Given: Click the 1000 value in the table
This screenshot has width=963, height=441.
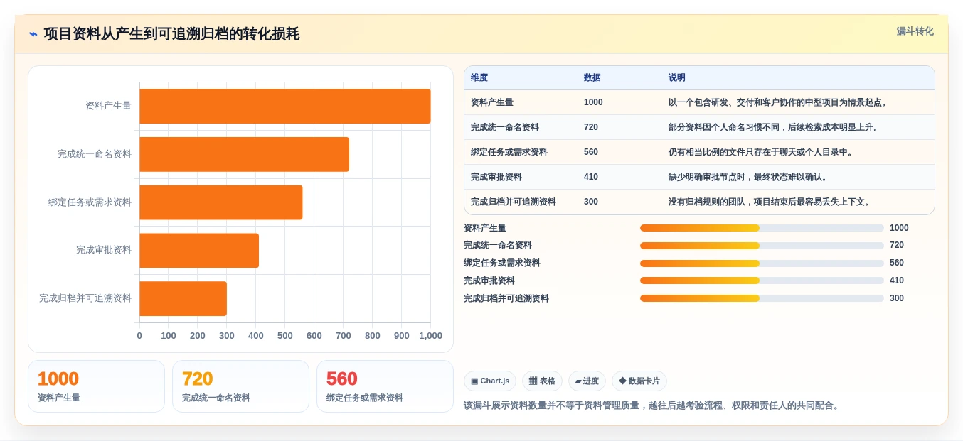Looking at the screenshot, I should [593, 102].
